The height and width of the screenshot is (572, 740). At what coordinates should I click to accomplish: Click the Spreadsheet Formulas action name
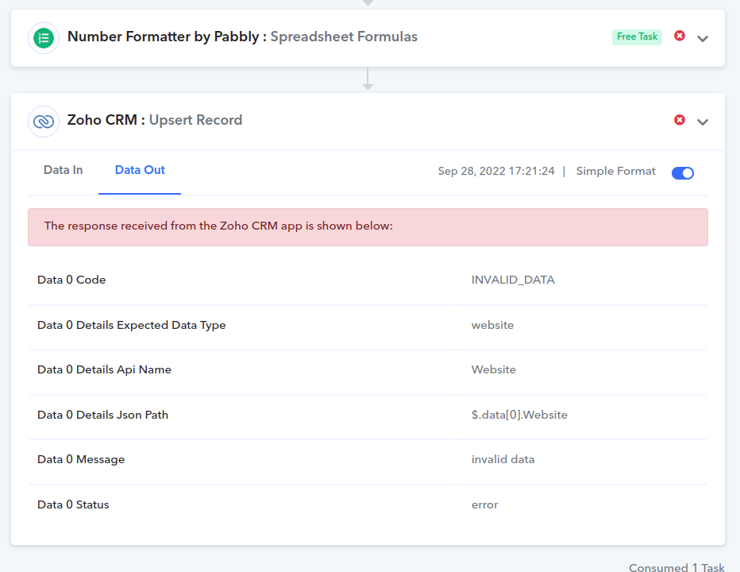[x=344, y=37]
